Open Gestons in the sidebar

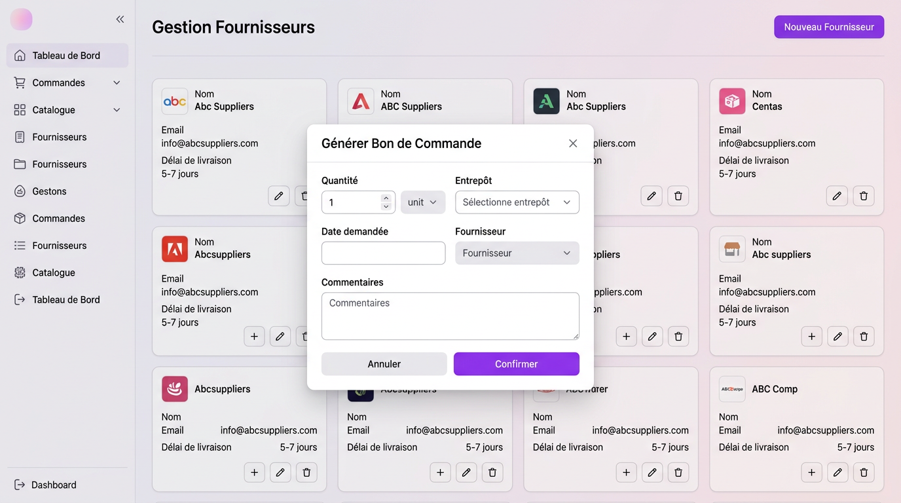click(67, 191)
